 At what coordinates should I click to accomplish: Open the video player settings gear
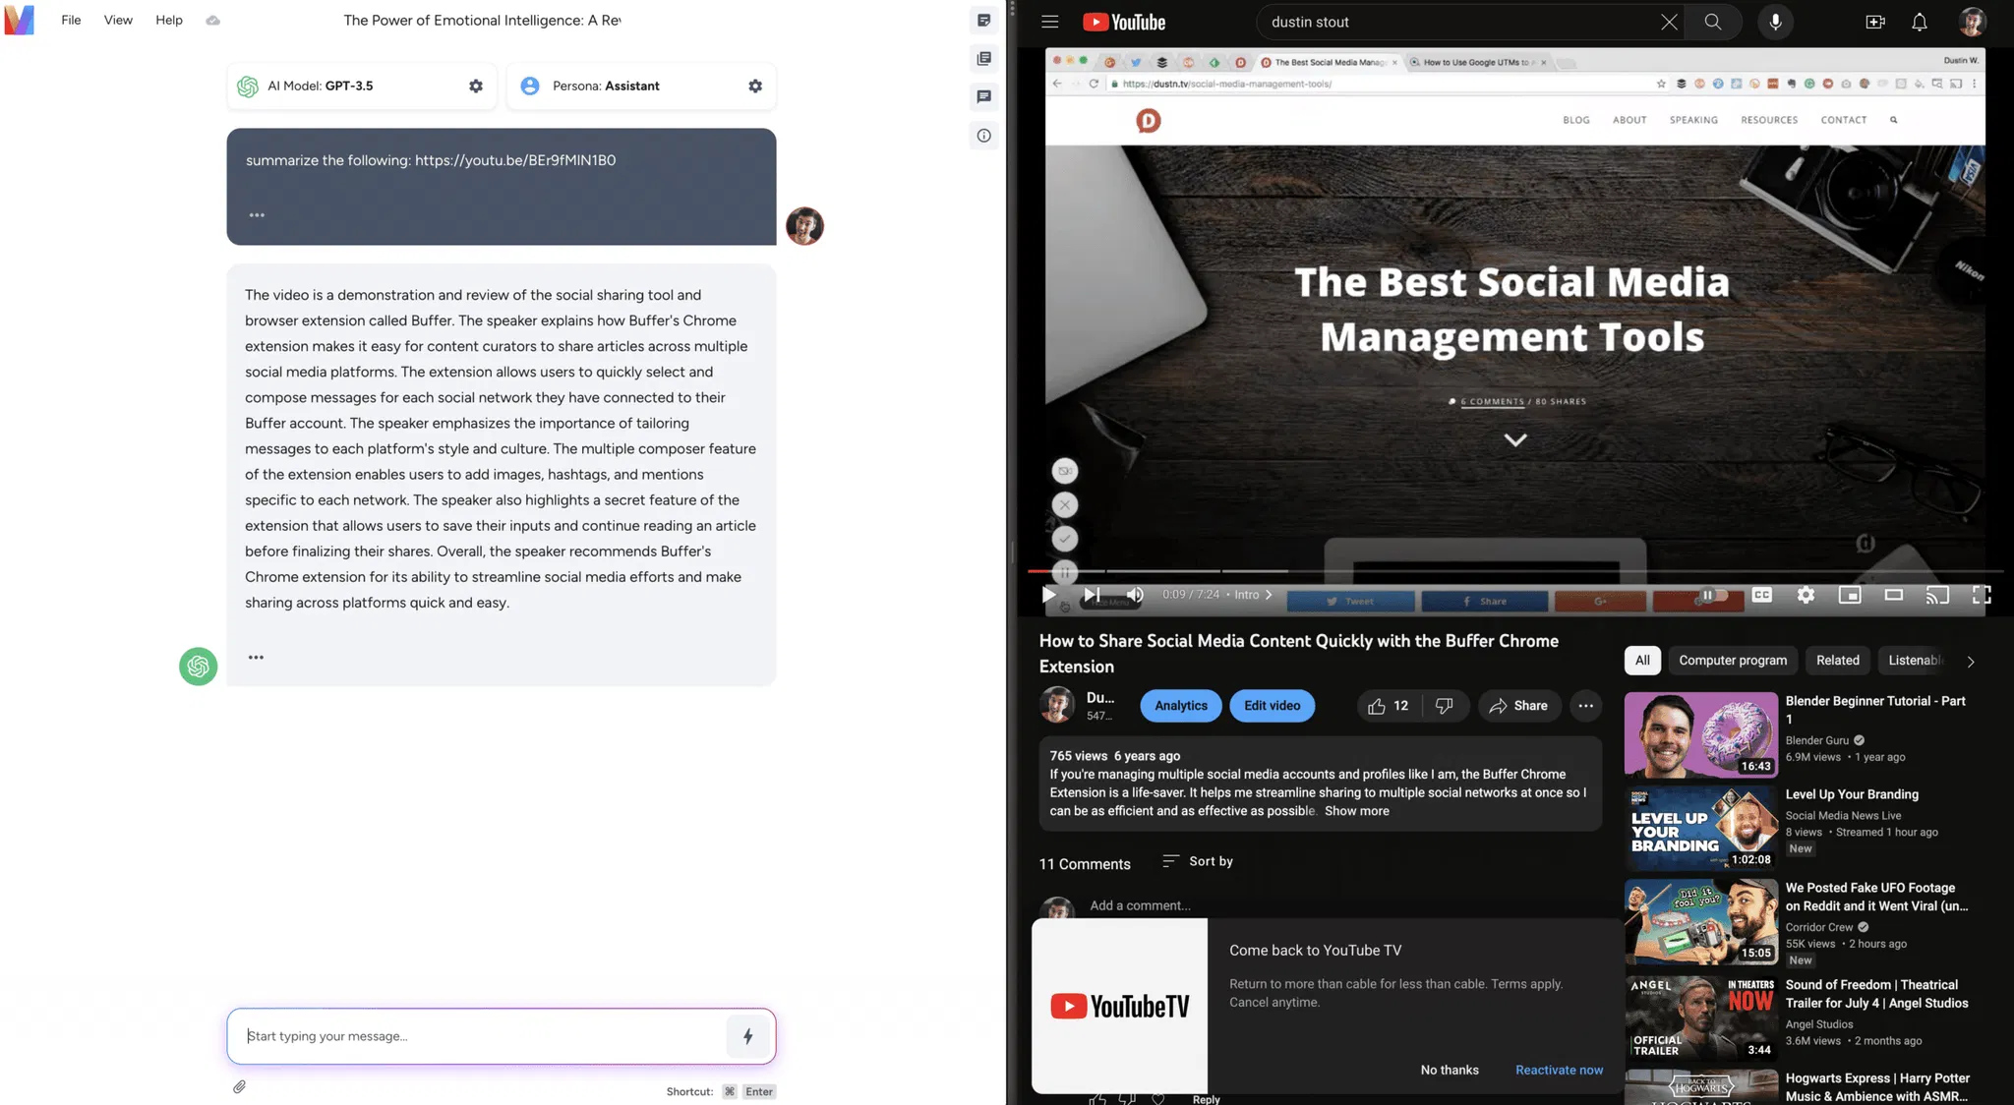tap(1806, 595)
